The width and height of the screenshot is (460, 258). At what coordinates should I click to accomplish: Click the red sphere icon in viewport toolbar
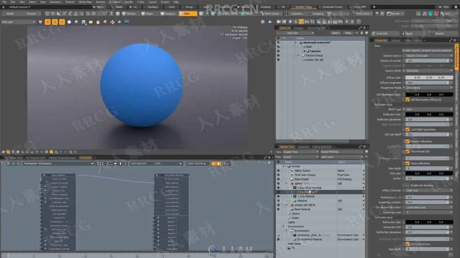105,22
